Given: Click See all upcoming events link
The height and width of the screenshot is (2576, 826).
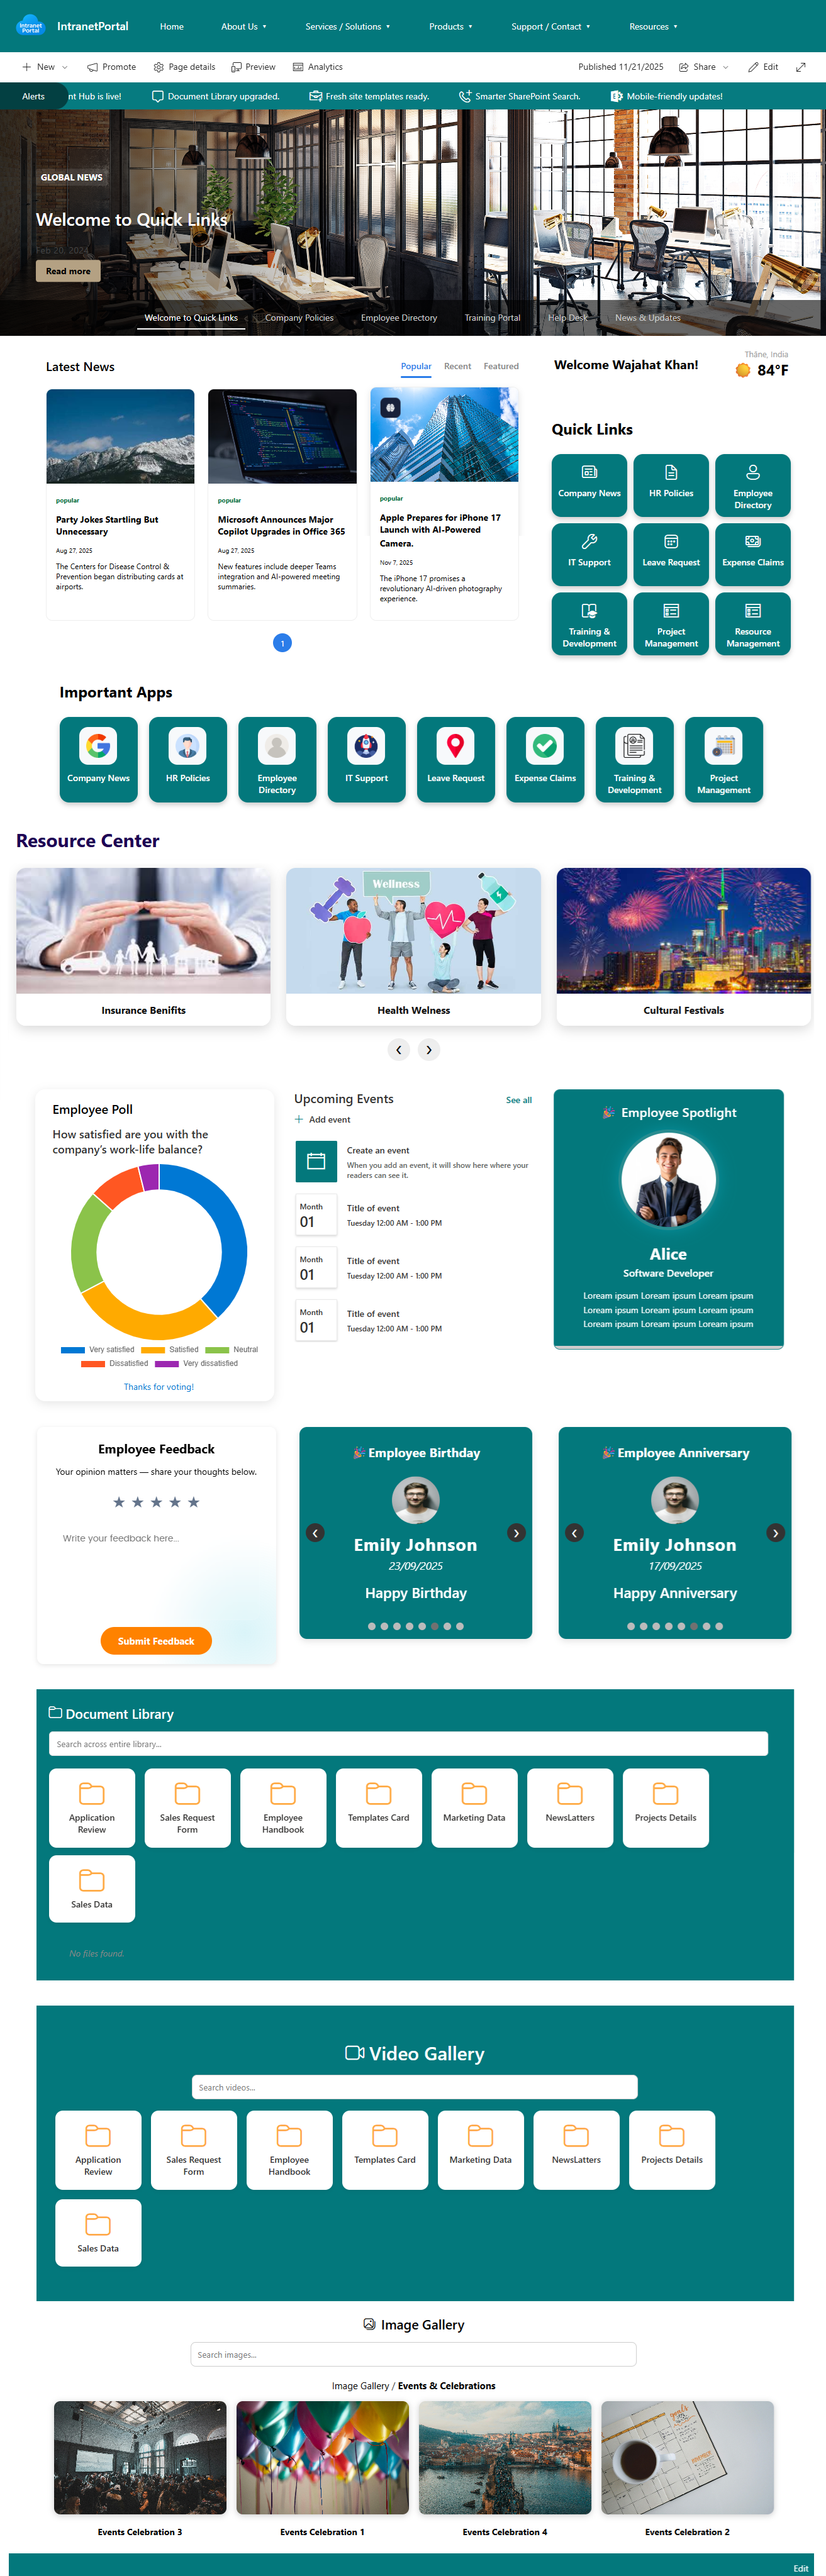Looking at the screenshot, I should pyautogui.click(x=519, y=1100).
